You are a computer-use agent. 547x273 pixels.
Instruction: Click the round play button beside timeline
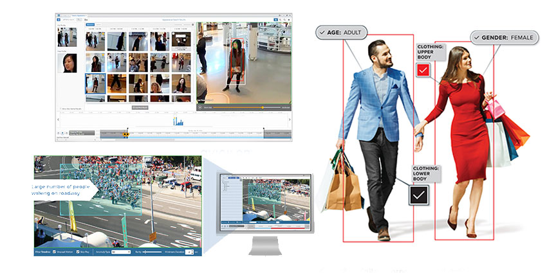(62, 133)
